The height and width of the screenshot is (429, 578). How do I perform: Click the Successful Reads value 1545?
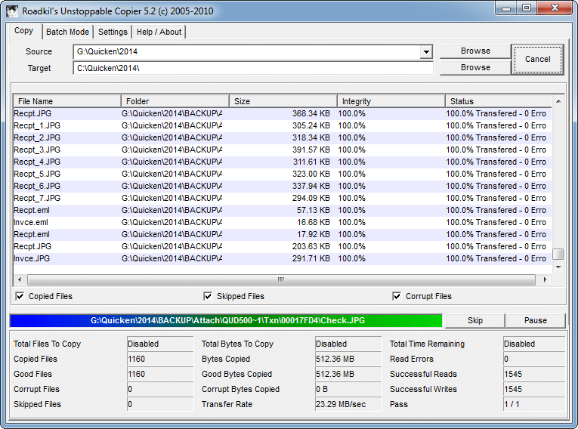[x=534, y=374]
